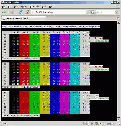Expand the address bar URL dropdown

click(87, 12)
